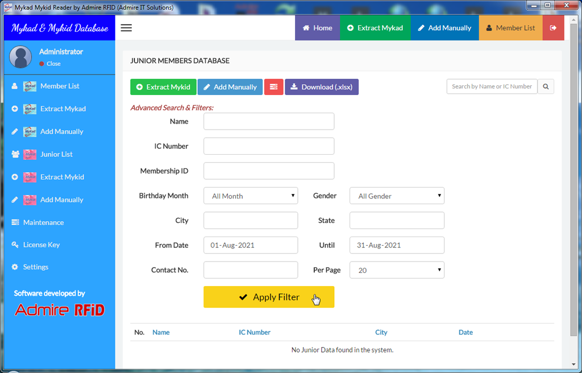This screenshot has width=582, height=373.
Task: Open Extract Mykid in the sidebar
Action: (x=62, y=177)
